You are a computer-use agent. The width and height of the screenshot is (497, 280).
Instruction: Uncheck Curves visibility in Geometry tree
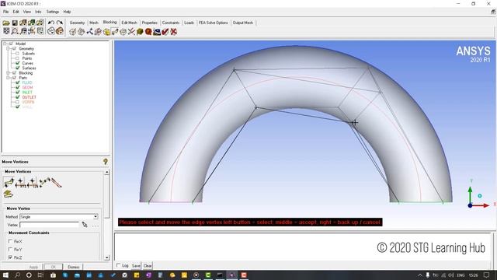point(17,63)
